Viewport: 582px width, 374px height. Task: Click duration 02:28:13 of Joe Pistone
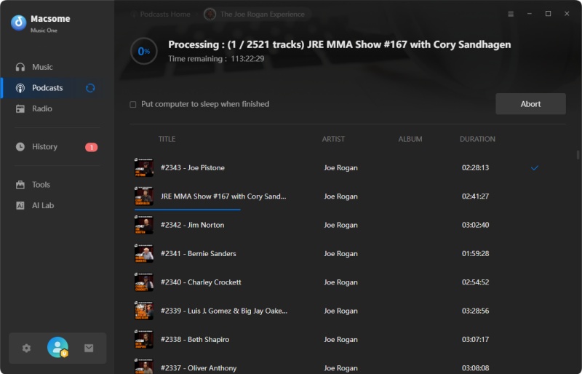(x=475, y=168)
